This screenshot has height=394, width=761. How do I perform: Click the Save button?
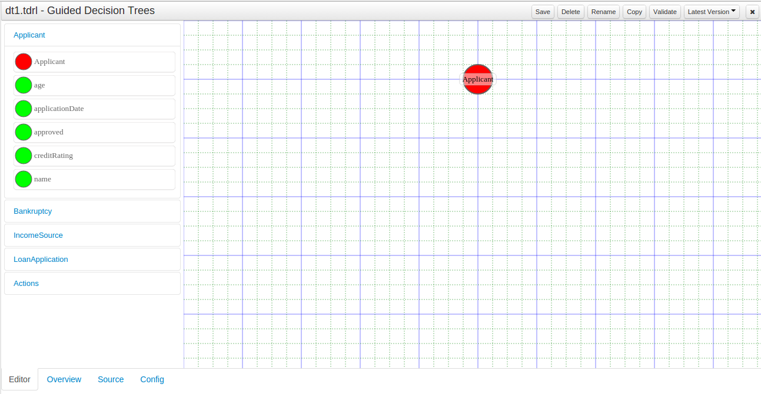[x=543, y=12]
